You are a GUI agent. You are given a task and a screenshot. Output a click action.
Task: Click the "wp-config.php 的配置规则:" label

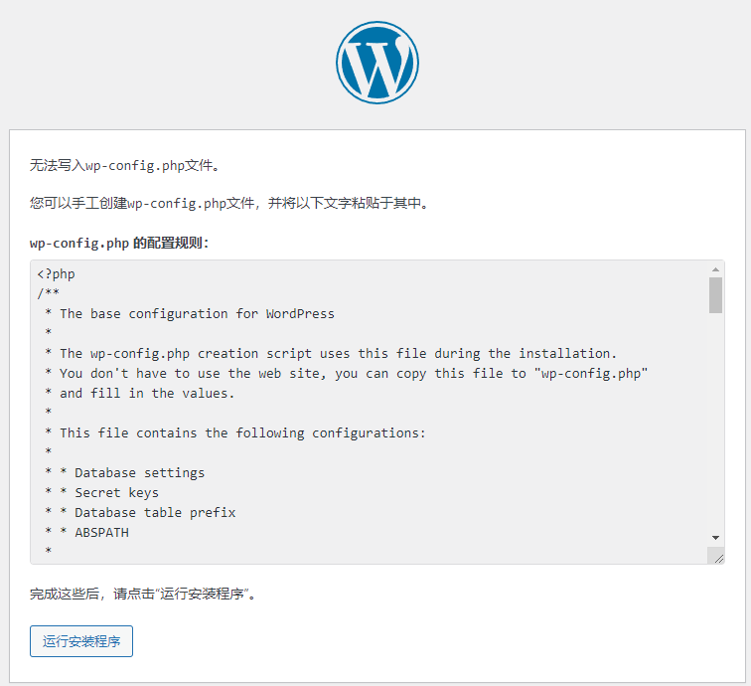coord(119,243)
